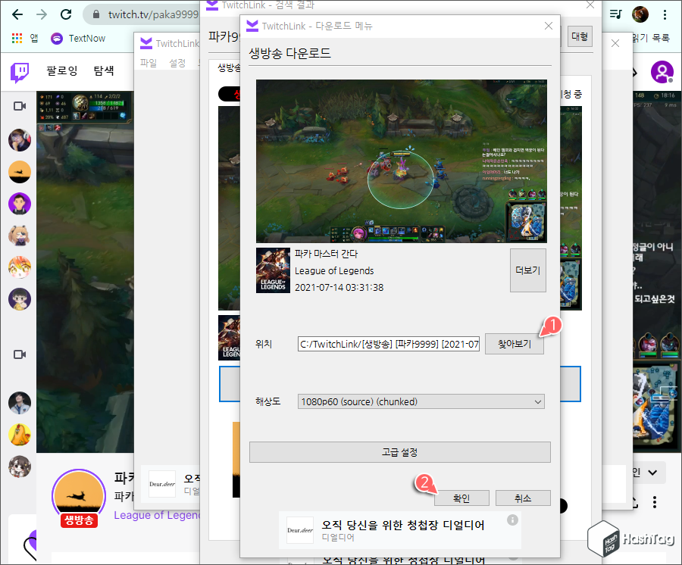Click the 위치 file path field
This screenshot has height=565, width=682.
point(389,344)
